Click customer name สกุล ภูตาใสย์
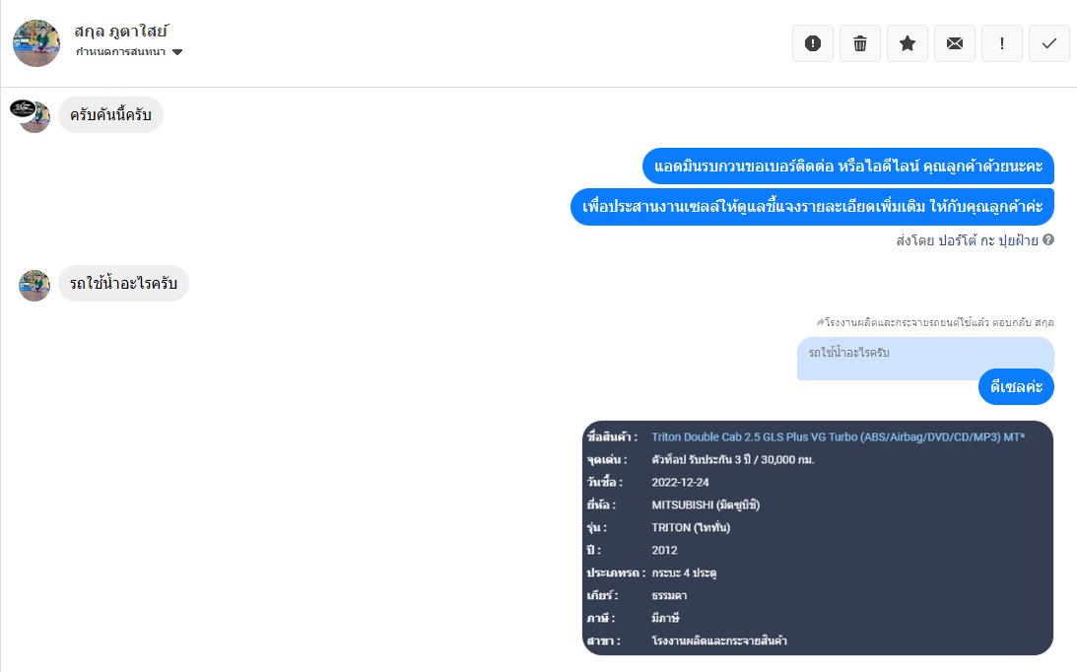Viewport: 1077px width, 672px height. (x=121, y=31)
